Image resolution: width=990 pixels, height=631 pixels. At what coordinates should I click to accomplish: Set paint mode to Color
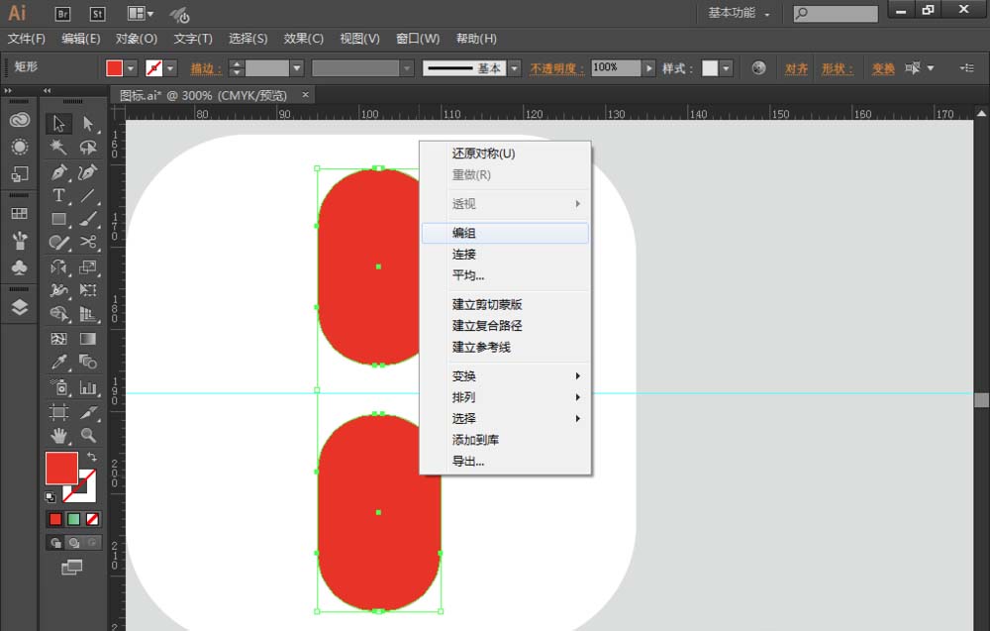coord(55,519)
